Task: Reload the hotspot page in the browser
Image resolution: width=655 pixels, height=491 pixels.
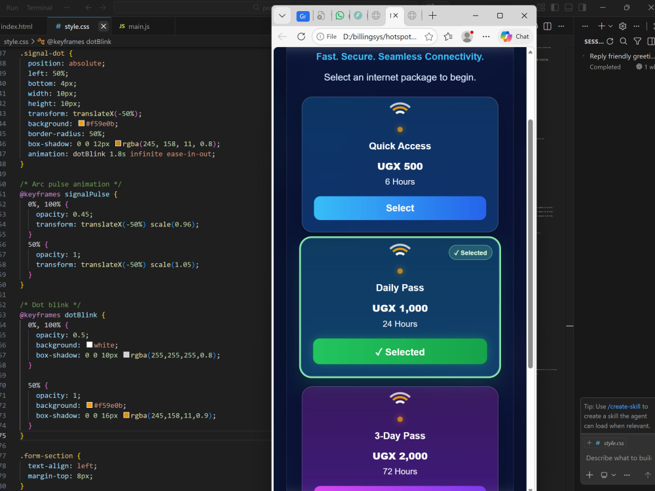Action: point(301,37)
